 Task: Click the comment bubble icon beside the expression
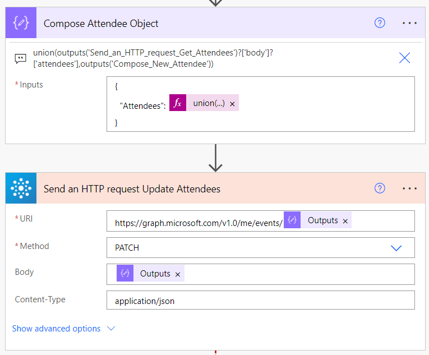(x=20, y=58)
